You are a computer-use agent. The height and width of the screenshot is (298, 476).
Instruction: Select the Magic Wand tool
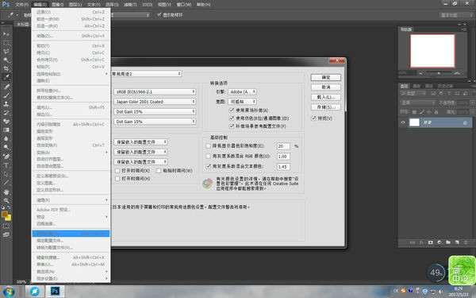6,60
